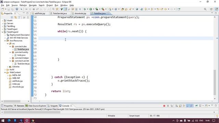Terminate the server with red stop icon

(x=164, y=106)
